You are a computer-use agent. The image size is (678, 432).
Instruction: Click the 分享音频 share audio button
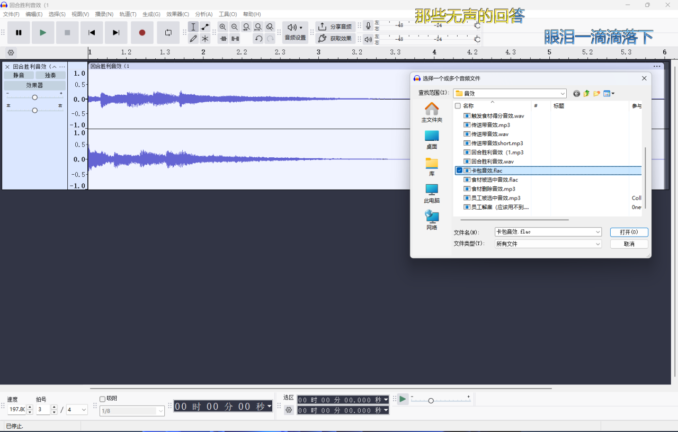[x=335, y=26]
